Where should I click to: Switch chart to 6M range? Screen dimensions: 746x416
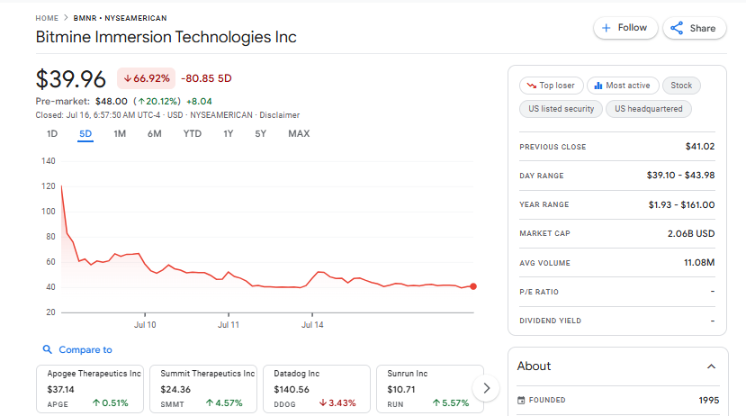click(x=154, y=134)
